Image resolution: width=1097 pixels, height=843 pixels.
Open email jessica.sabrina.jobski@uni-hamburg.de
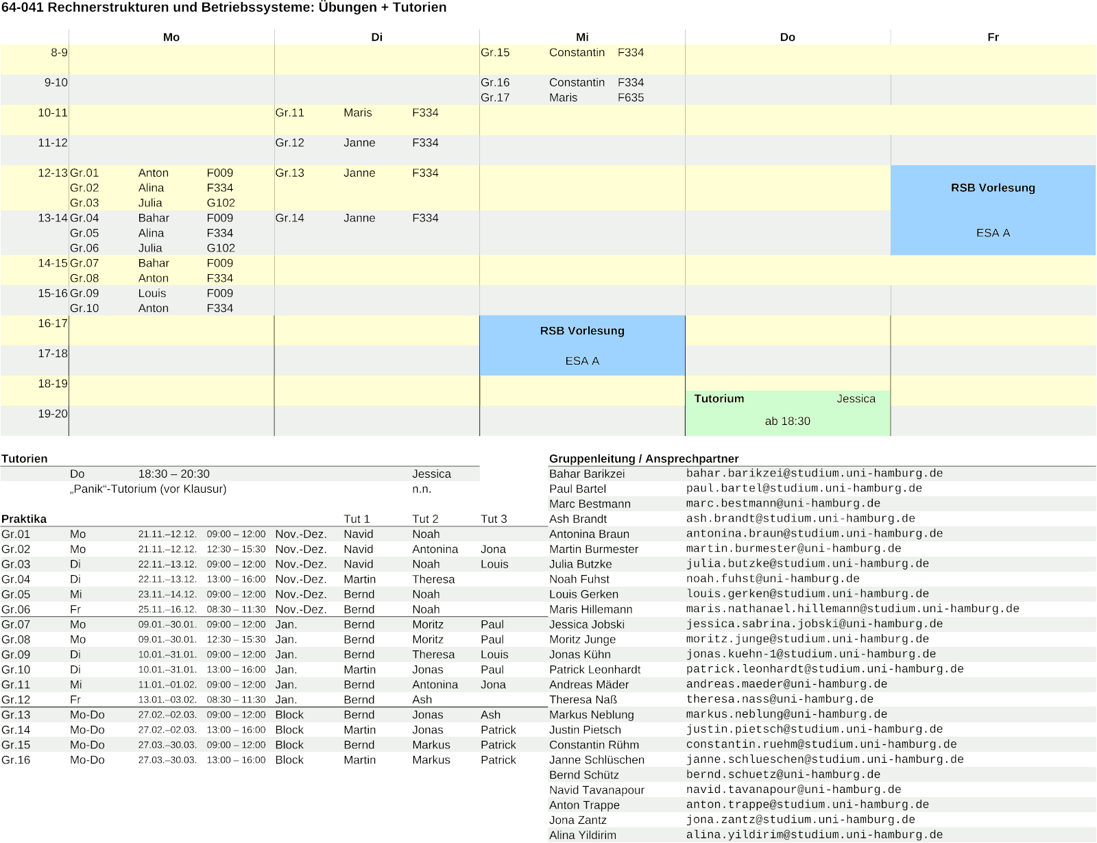coord(815,624)
